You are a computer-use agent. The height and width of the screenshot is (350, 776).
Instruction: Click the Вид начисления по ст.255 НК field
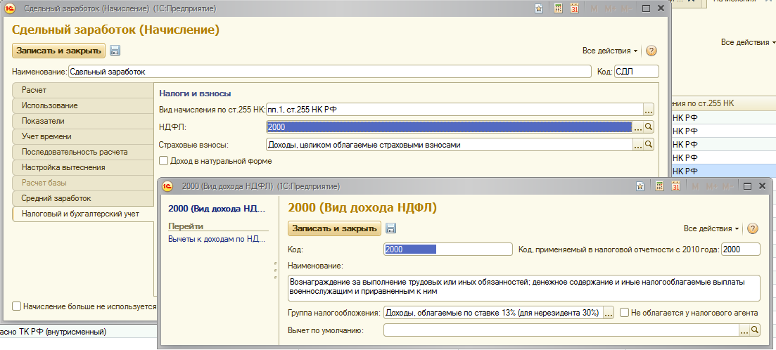coord(454,109)
